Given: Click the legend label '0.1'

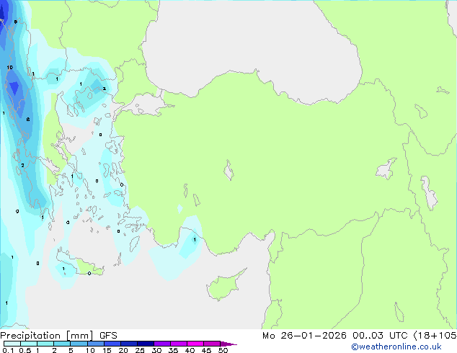Looking at the screenshot, I should [8, 350].
